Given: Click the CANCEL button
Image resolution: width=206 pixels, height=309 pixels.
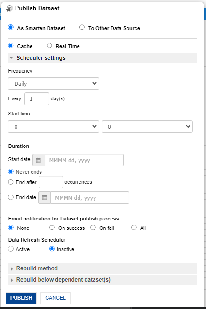Looking at the screenshot, I should coord(55,298).
